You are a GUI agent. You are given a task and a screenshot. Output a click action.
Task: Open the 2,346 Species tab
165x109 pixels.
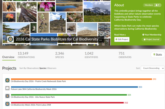(60, 55)
